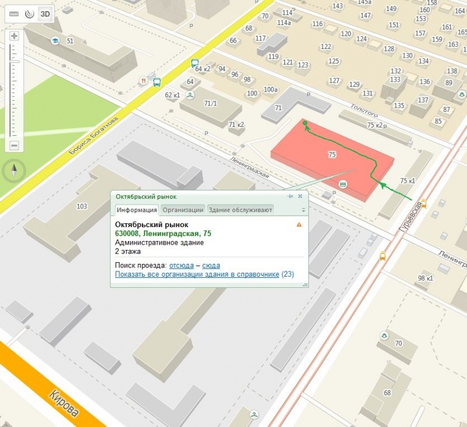This screenshot has width=467, height=427.
Task: Click the orange warning triangle icon
Action: (x=299, y=224)
